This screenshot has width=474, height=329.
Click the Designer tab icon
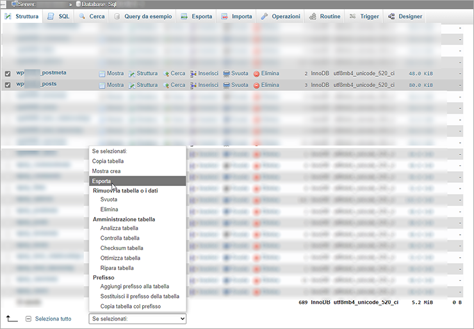click(x=391, y=16)
